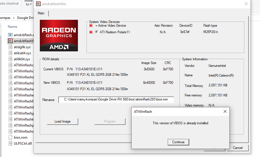The width and height of the screenshot is (260, 157).
Task: Click the atidgllk.sys file icon
Action: 10,47
